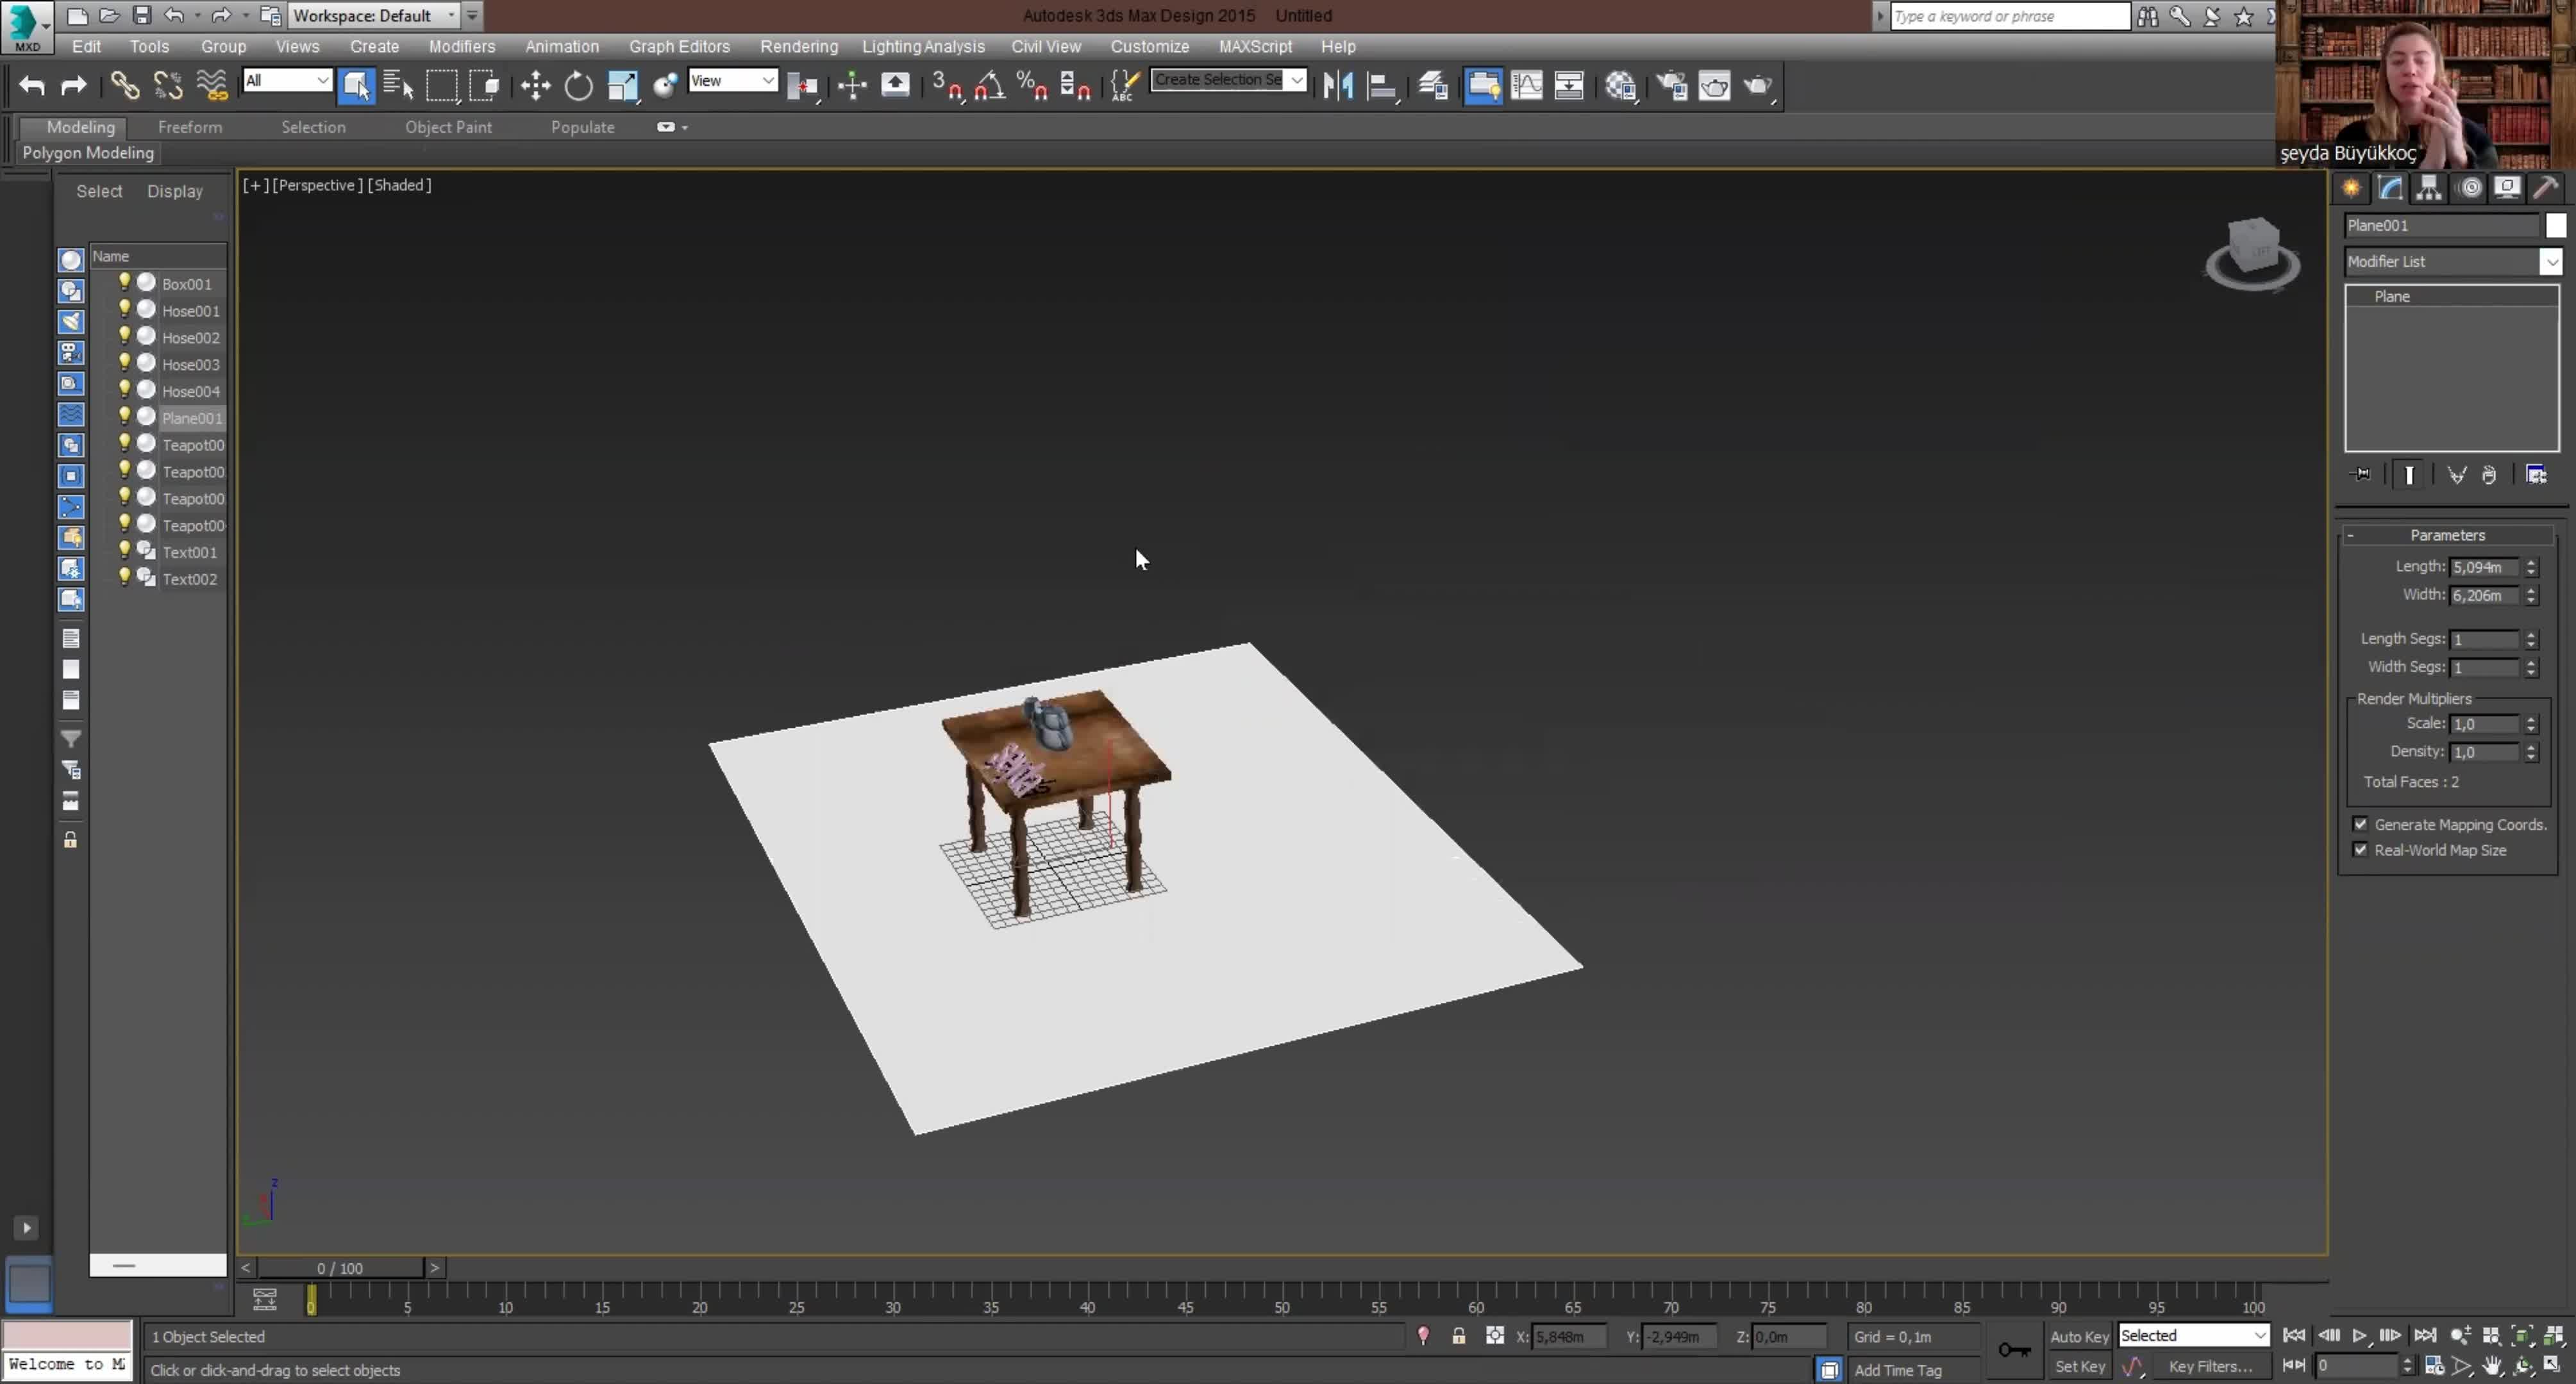Click the Select and Link icon
Viewport: 2576px width, 1384px height.
tap(125, 86)
